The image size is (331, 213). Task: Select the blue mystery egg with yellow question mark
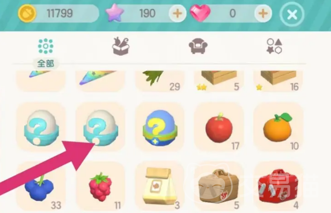tap(160, 127)
